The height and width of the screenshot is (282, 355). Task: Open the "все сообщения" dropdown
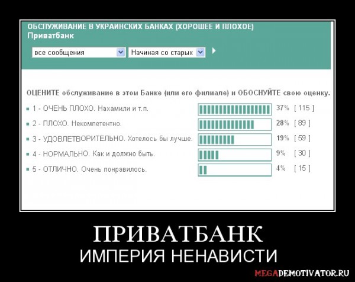[x=79, y=53]
